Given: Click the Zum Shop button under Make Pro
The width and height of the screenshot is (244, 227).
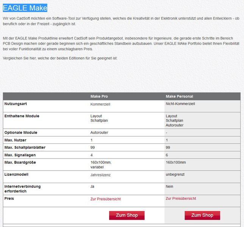Looking at the screenshot, I should [127, 215].
